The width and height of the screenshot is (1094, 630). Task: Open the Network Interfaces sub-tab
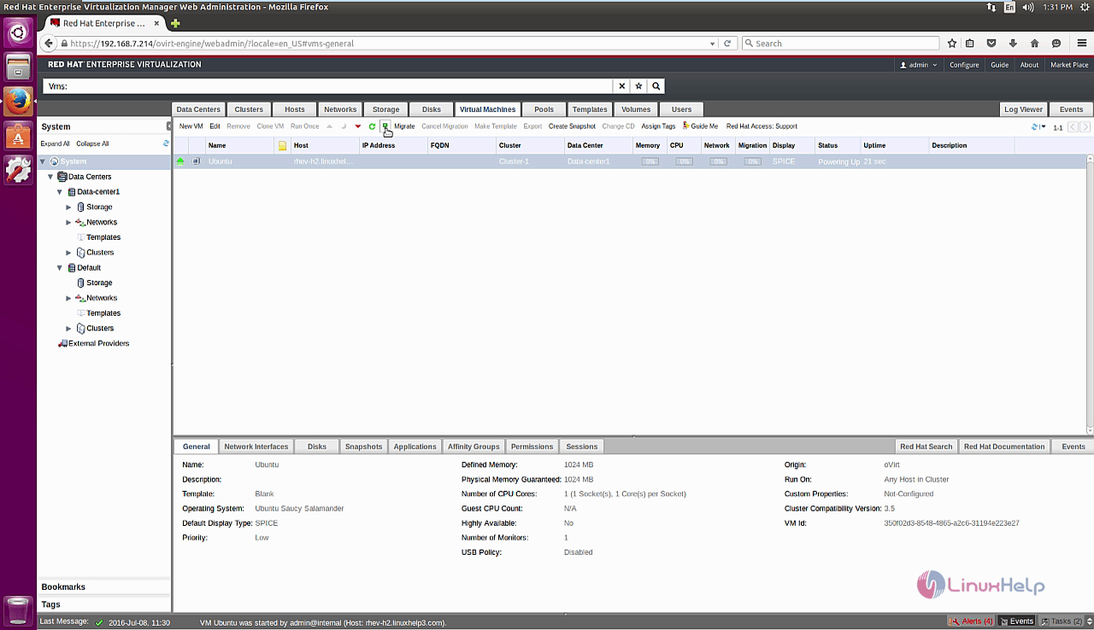click(256, 446)
